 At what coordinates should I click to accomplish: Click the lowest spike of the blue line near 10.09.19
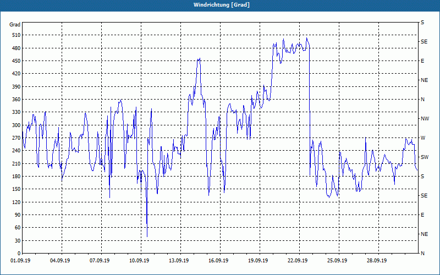coord(147,237)
